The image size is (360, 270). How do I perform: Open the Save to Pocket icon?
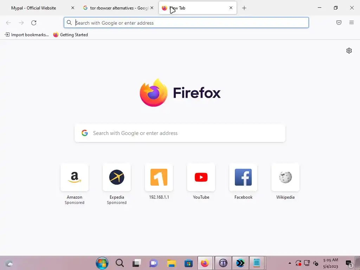[339, 22]
